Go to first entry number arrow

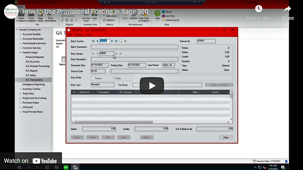[x=93, y=54]
